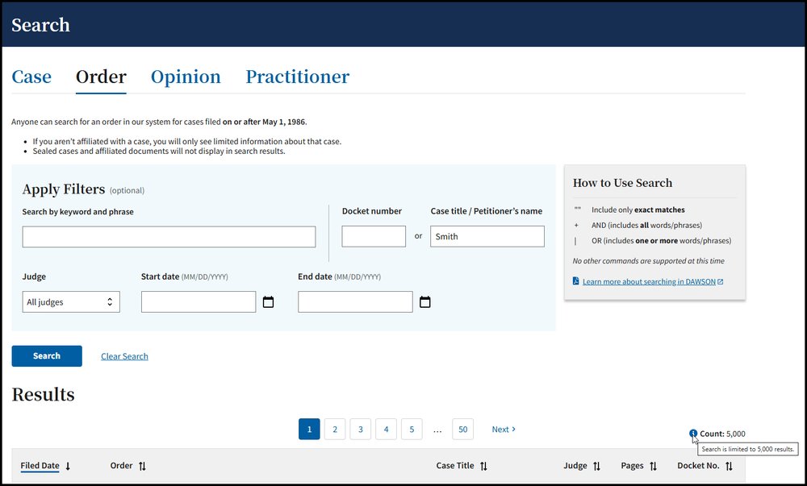This screenshot has height=486, width=807.
Task: Open Learn more about searching in DAWSON
Action: click(x=649, y=281)
